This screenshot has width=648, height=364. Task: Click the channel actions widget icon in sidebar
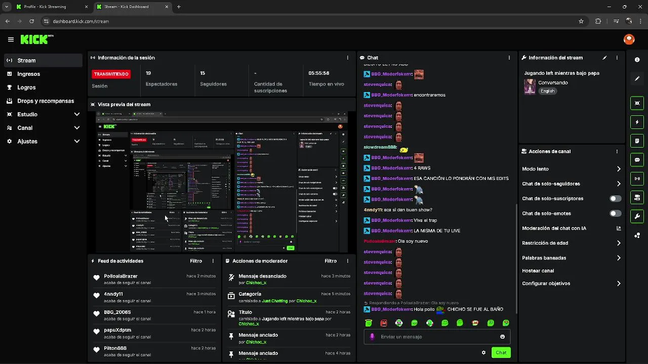tap(637, 197)
